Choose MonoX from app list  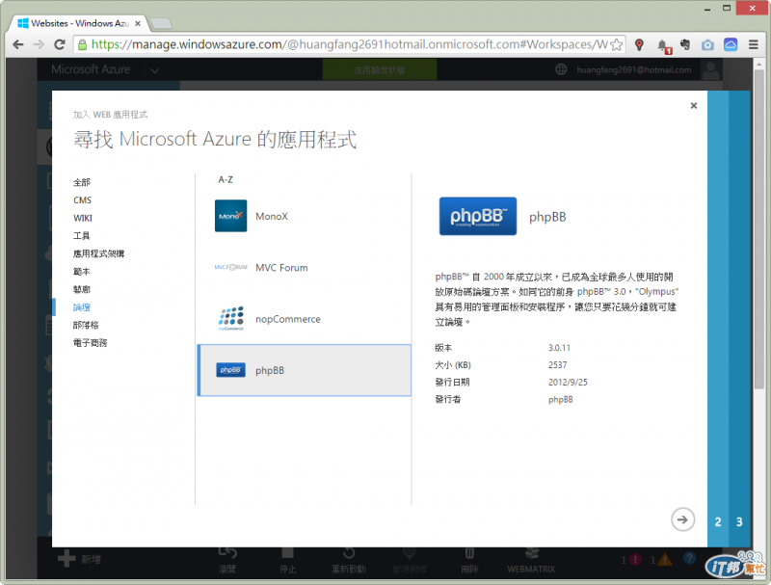[x=304, y=216]
